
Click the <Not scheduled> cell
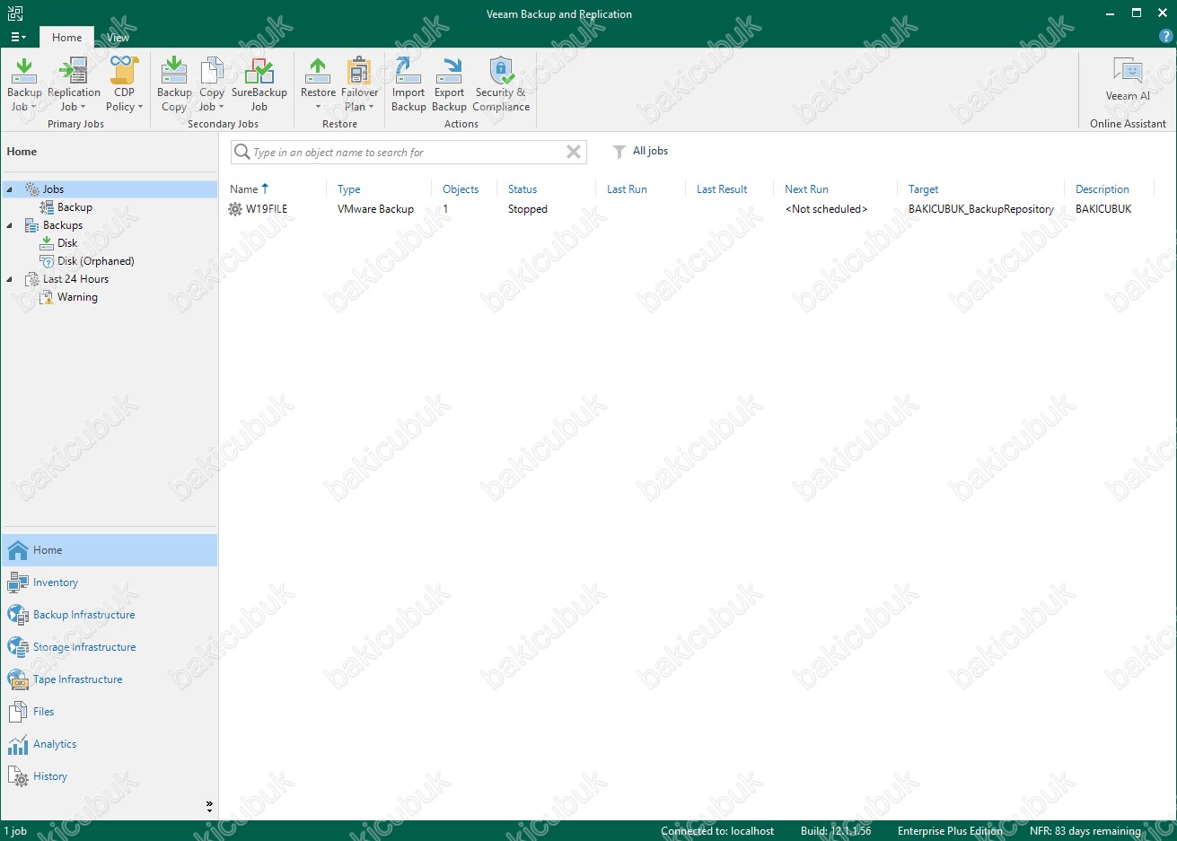click(826, 209)
